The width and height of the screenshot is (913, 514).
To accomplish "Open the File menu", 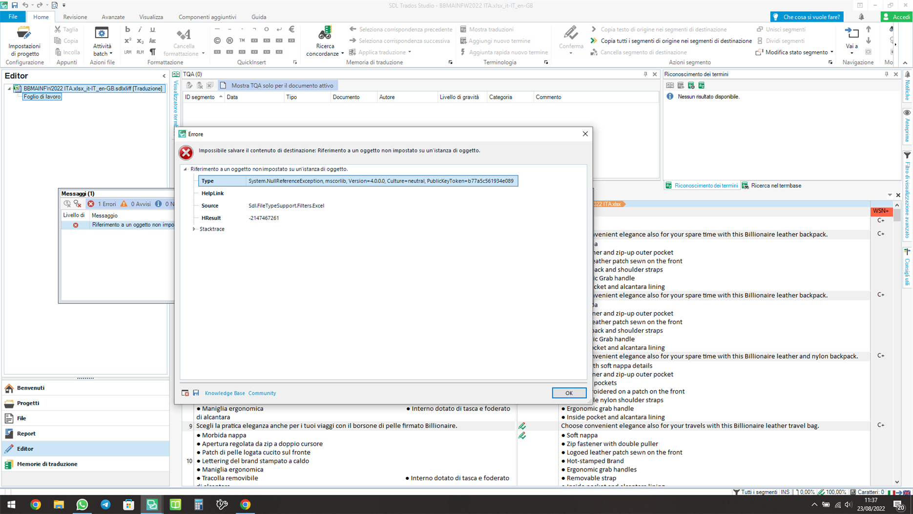I will 13,17.
